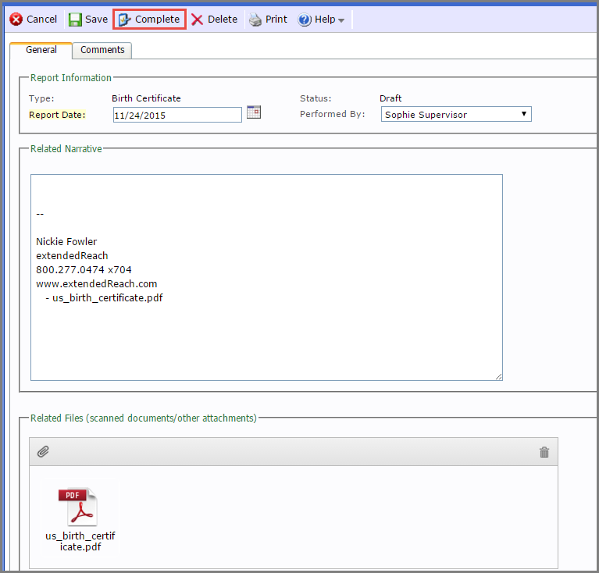Click 'www.extendedReach.com' text in narrative
Viewport: 599px width, 573px height.
tap(96, 284)
